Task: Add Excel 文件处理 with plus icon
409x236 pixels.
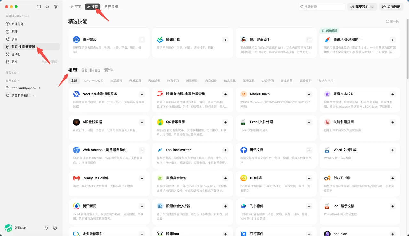Action: point(309,122)
